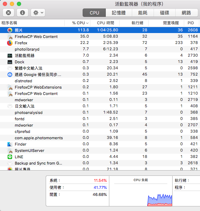Open the gear actions dropdown
Image resolution: width=200 pixels, height=211 pixels.
[x=38, y=13]
